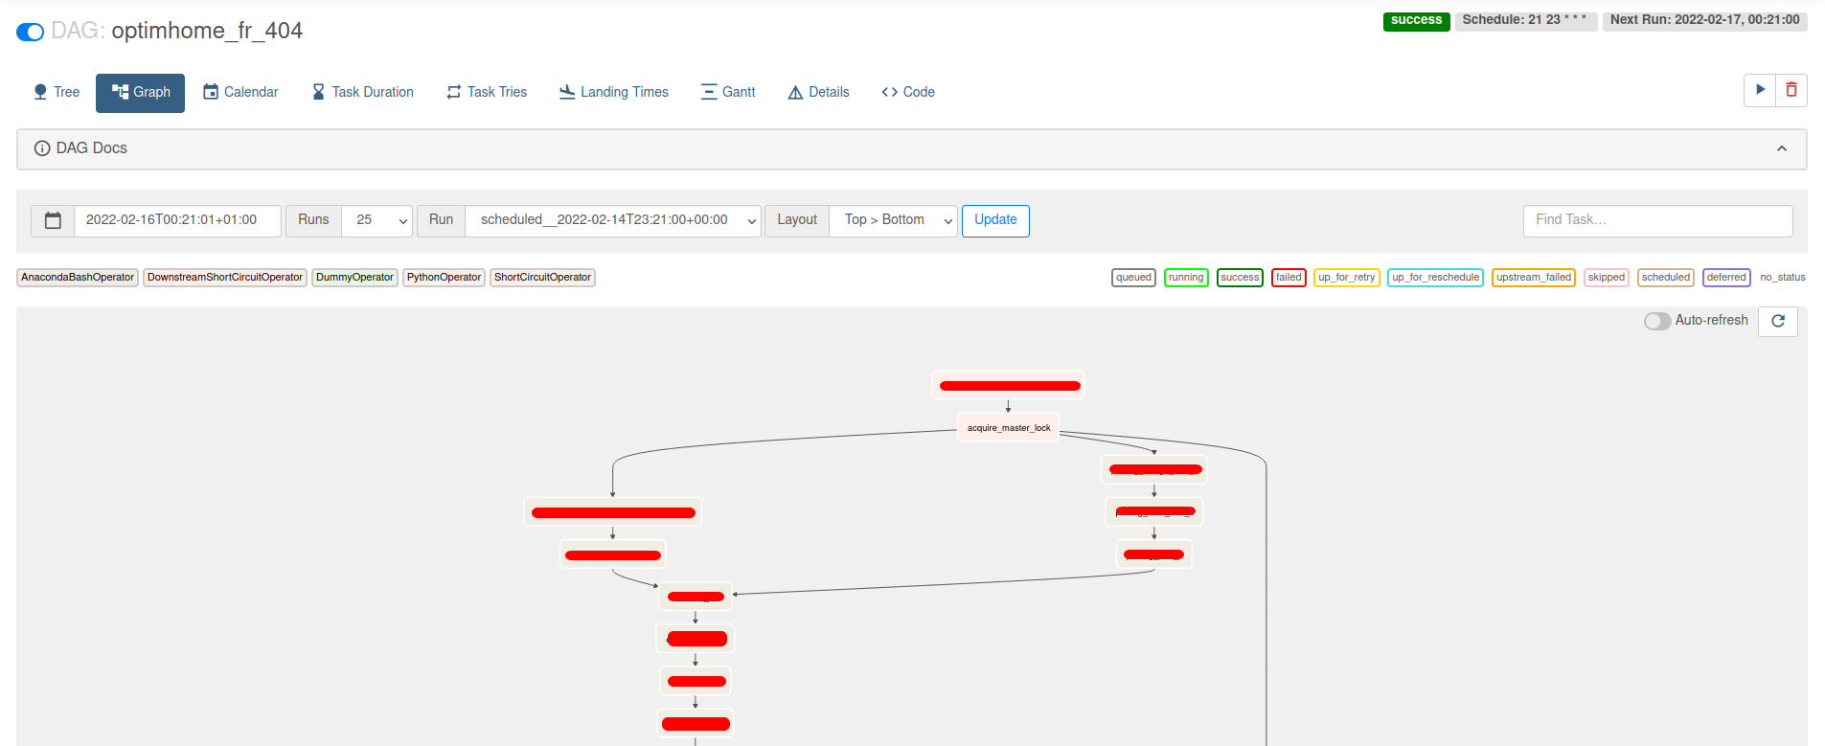Viewport: 1825px width, 746px height.
Task: Click the scheduled status legend
Action: (1666, 278)
